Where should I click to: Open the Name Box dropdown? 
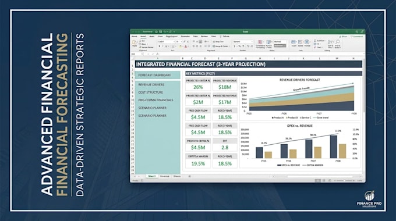click(142, 54)
